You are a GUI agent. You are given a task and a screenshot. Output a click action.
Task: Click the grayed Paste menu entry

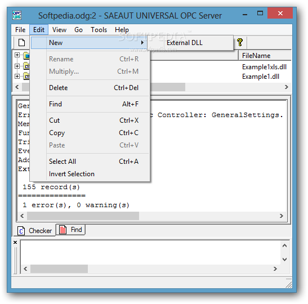[90, 145]
